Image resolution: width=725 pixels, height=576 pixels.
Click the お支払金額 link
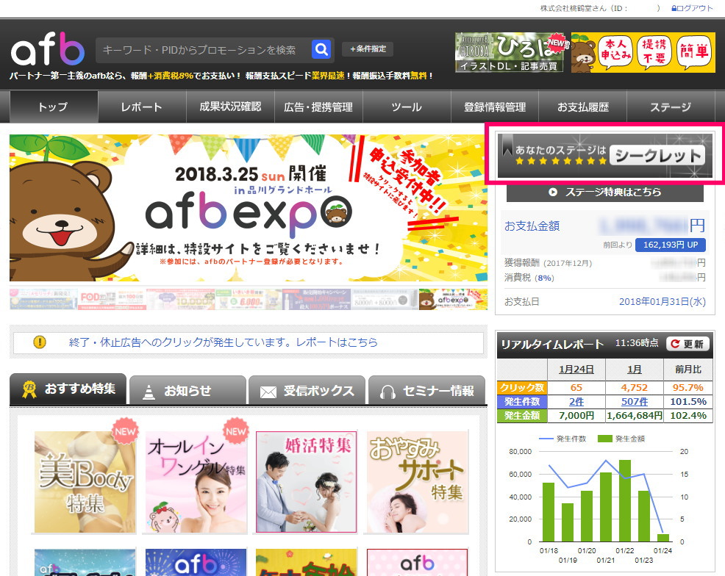pyautogui.click(x=532, y=226)
